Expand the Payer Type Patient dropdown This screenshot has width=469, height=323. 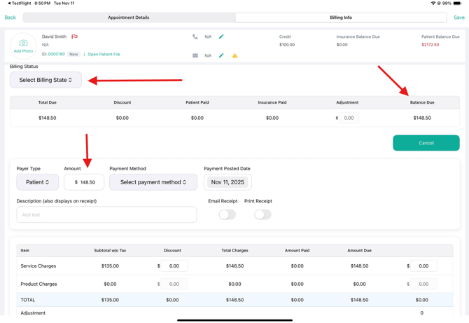click(37, 182)
